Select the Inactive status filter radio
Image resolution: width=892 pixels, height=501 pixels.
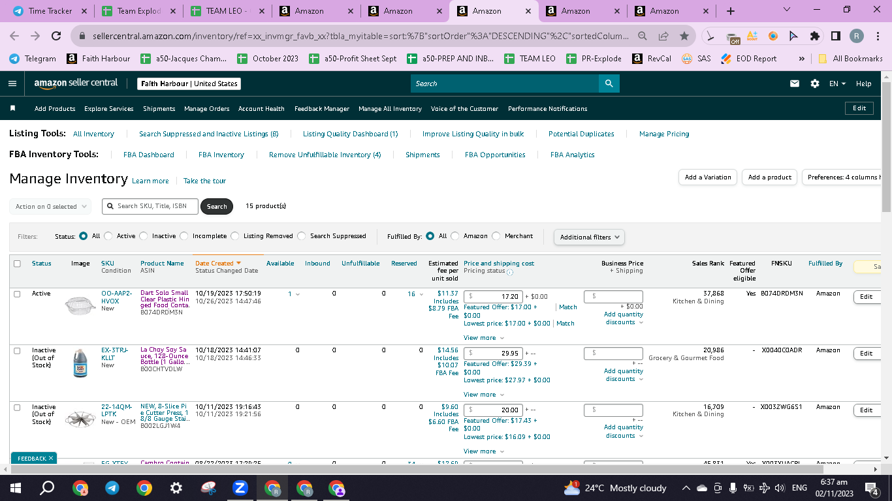coord(144,236)
